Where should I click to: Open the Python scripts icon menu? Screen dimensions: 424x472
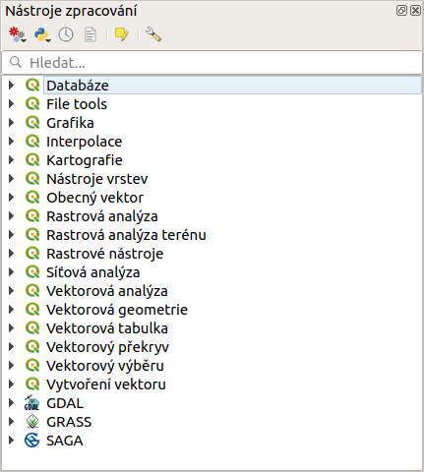click(42, 34)
